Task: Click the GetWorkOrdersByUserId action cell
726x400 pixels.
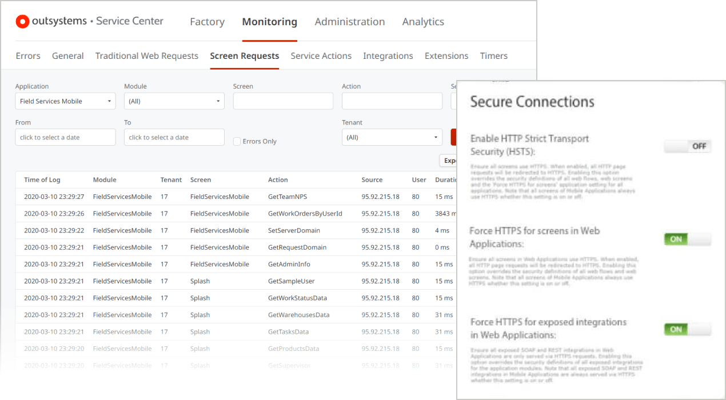Action: [305, 214]
